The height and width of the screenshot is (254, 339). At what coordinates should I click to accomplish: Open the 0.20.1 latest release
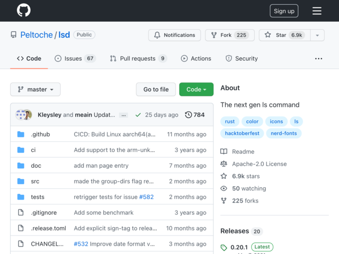click(x=239, y=247)
